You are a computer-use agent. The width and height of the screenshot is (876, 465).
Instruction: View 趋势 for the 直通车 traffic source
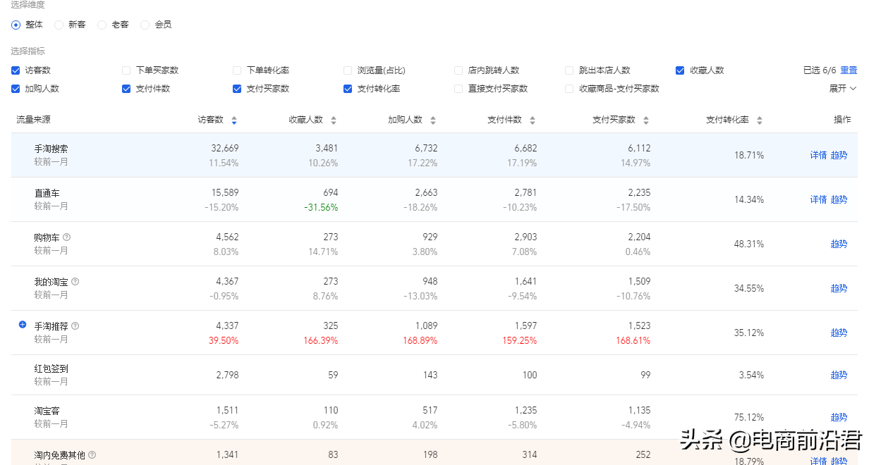click(x=839, y=199)
